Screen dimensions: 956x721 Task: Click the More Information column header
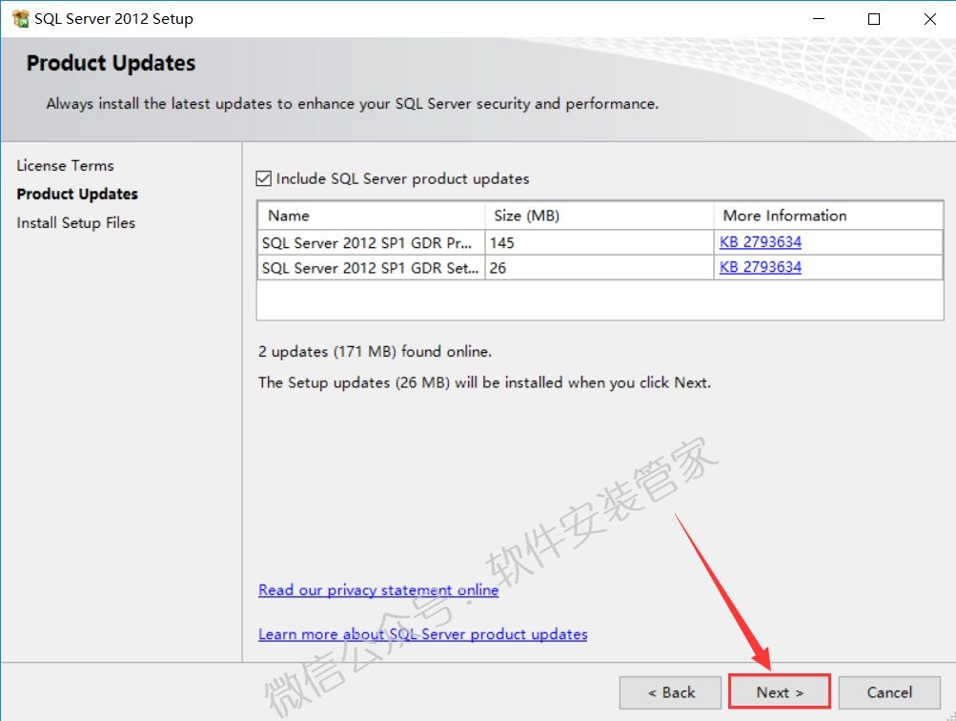pyautogui.click(x=828, y=216)
